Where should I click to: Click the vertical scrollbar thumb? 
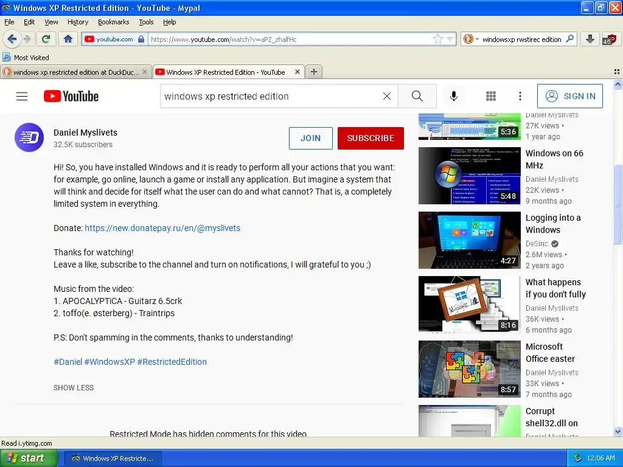pyautogui.click(x=618, y=204)
